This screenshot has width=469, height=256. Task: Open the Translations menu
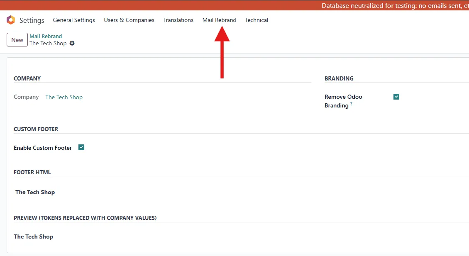point(178,20)
